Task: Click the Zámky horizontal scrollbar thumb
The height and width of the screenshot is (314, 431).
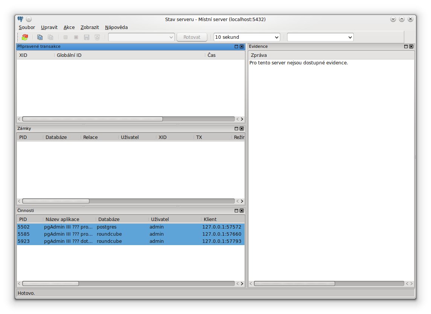Action: pyautogui.click(x=56, y=201)
